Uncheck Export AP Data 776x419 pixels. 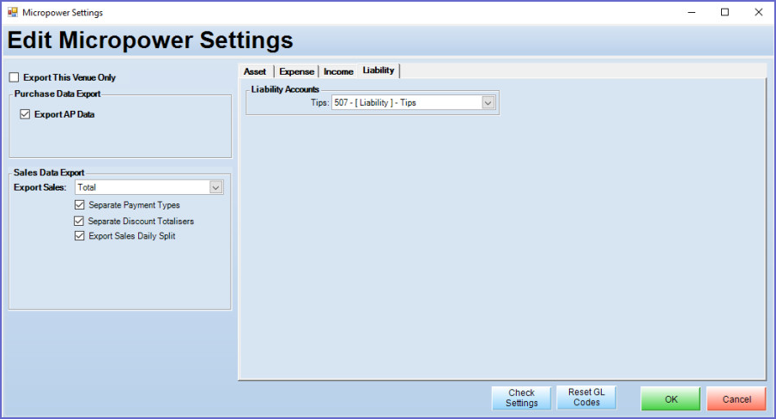pyautogui.click(x=25, y=114)
